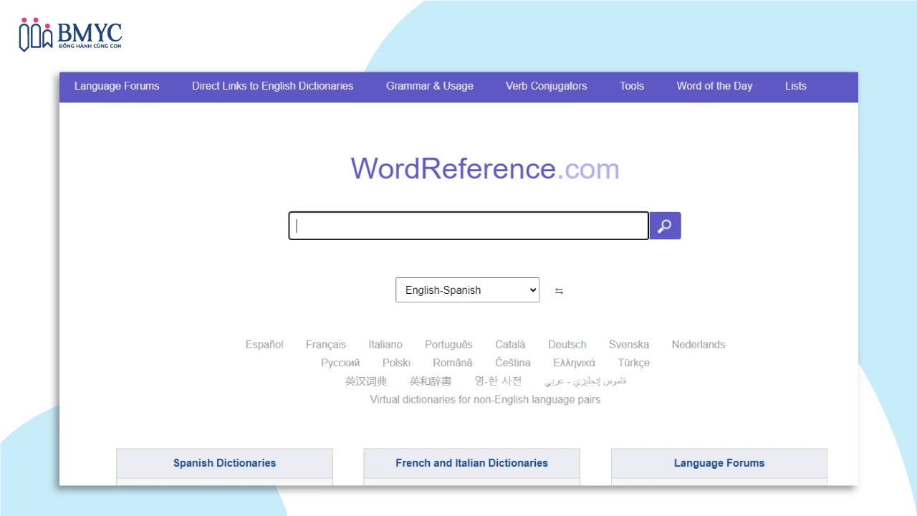Click the Русский language link
Viewport: 917px width, 516px height.
(340, 363)
